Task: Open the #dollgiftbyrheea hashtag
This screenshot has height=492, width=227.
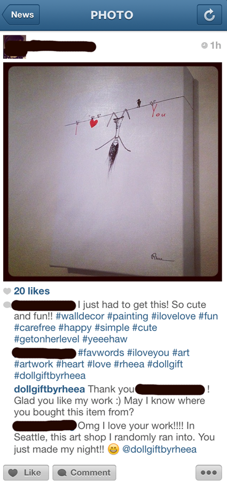Action: pyautogui.click(x=50, y=375)
